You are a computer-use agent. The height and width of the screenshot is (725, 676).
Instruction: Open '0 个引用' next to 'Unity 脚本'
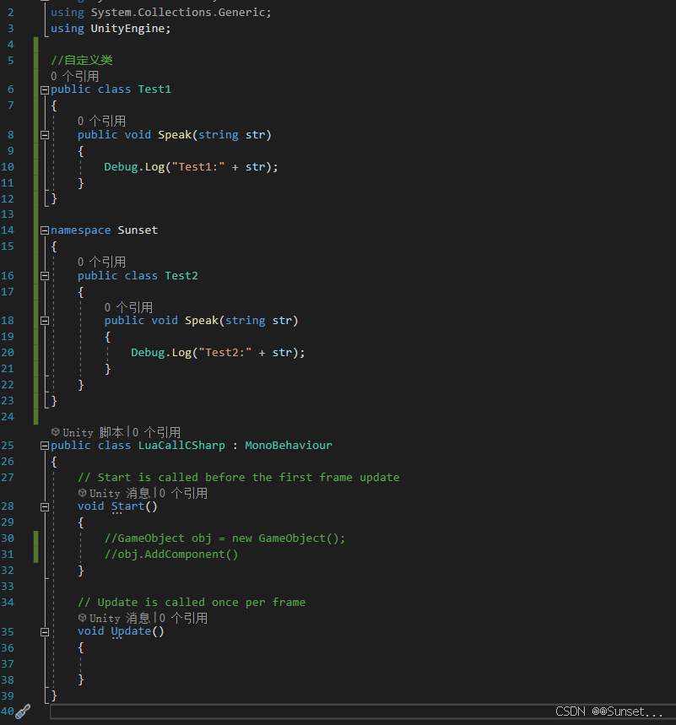pyautogui.click(x=157, y=432)
